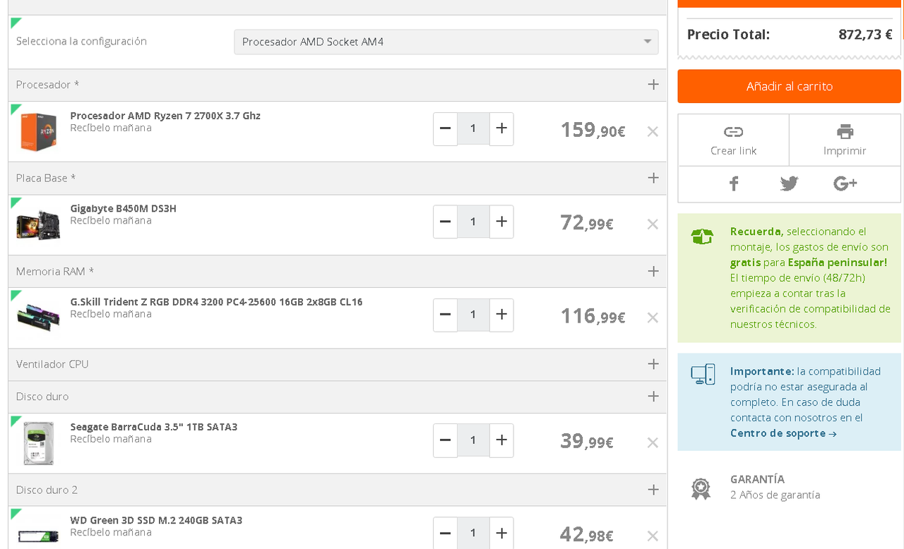Click the G.Skill RAM quantity input field
Viewport: 904px width, 549px height.
[x=473, y=315]
